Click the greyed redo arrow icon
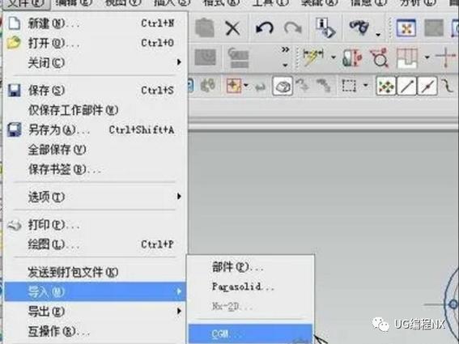Screen dimensions: 459x344 pos(293,28)
